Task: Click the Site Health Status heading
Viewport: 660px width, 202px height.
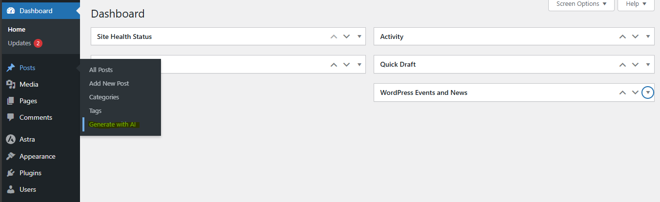Action: (124, 37)
